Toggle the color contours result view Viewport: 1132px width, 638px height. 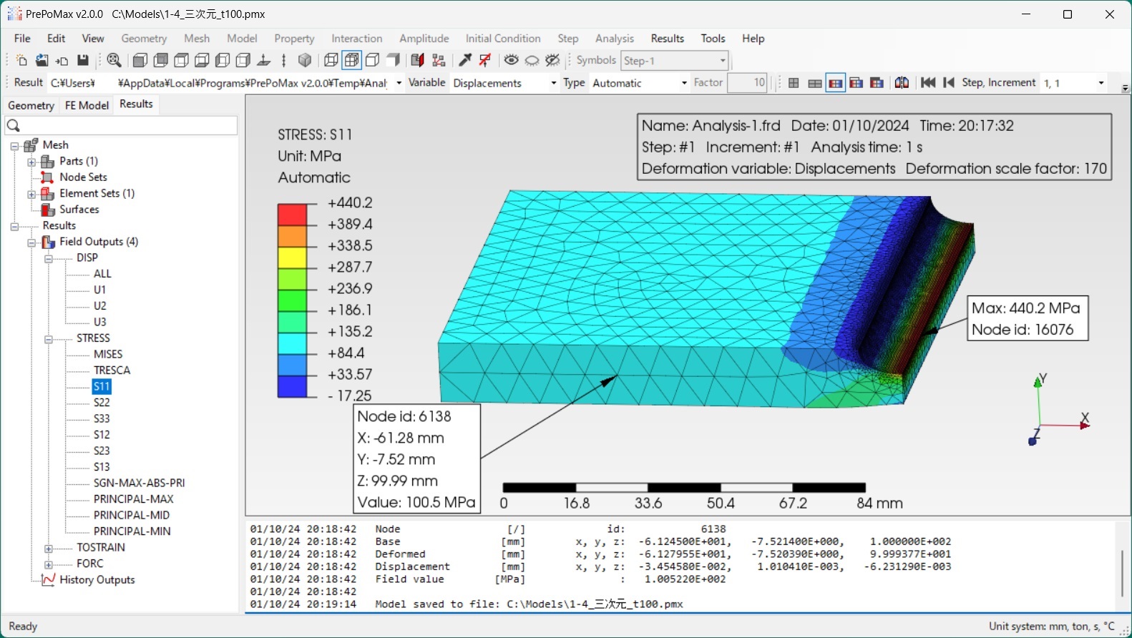836,83
